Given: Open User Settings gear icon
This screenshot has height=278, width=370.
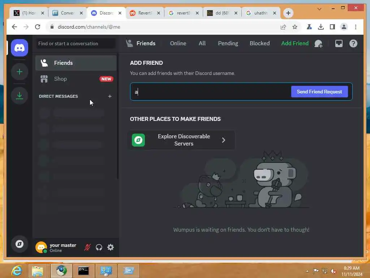Looking at the screenshot, I should 111,247.
